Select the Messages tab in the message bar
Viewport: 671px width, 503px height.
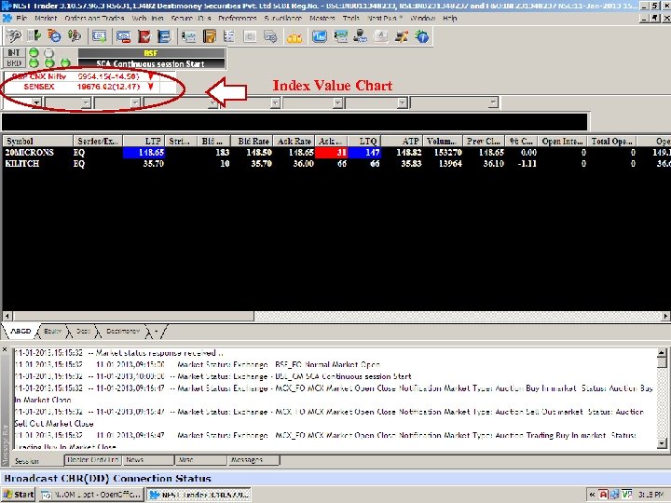pyautogui.click(x=253, y=460)
